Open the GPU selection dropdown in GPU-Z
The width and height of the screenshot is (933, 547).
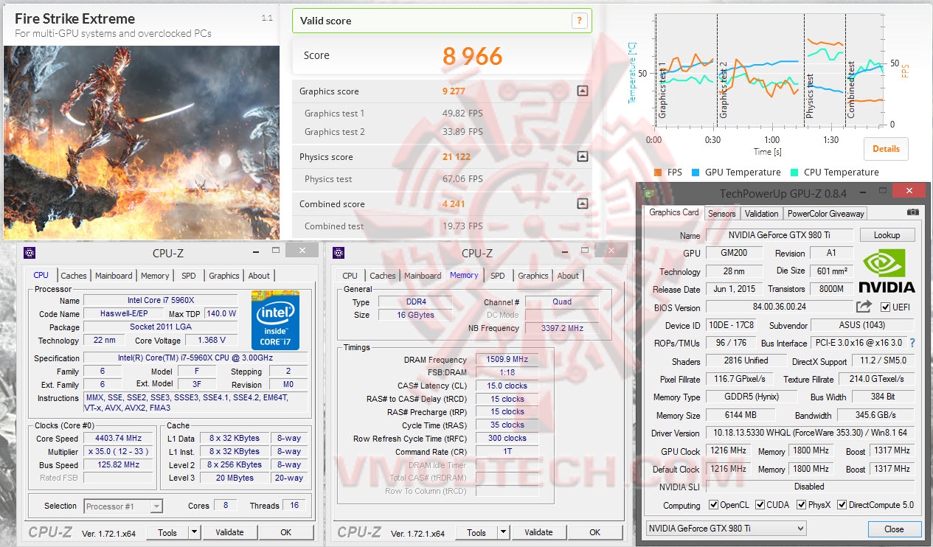click(x=726, y=529)
